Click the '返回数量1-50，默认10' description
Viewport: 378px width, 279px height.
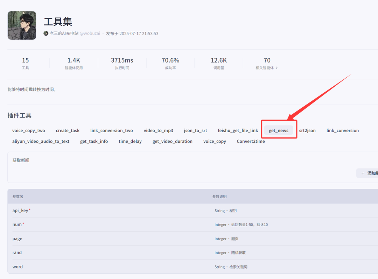coord(250,224)
